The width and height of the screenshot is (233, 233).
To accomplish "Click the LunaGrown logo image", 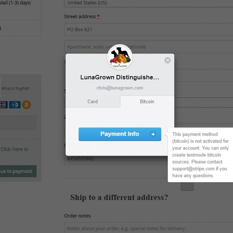I will coord(120,57).
